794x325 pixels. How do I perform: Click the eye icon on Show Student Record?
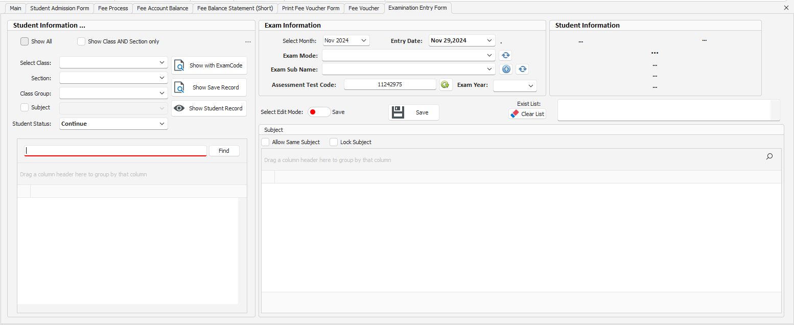[x=179, y=108]
